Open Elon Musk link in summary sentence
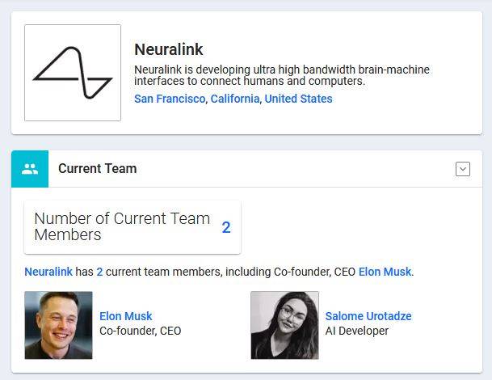Screen dimensions: 492x380 coord(385,272)
